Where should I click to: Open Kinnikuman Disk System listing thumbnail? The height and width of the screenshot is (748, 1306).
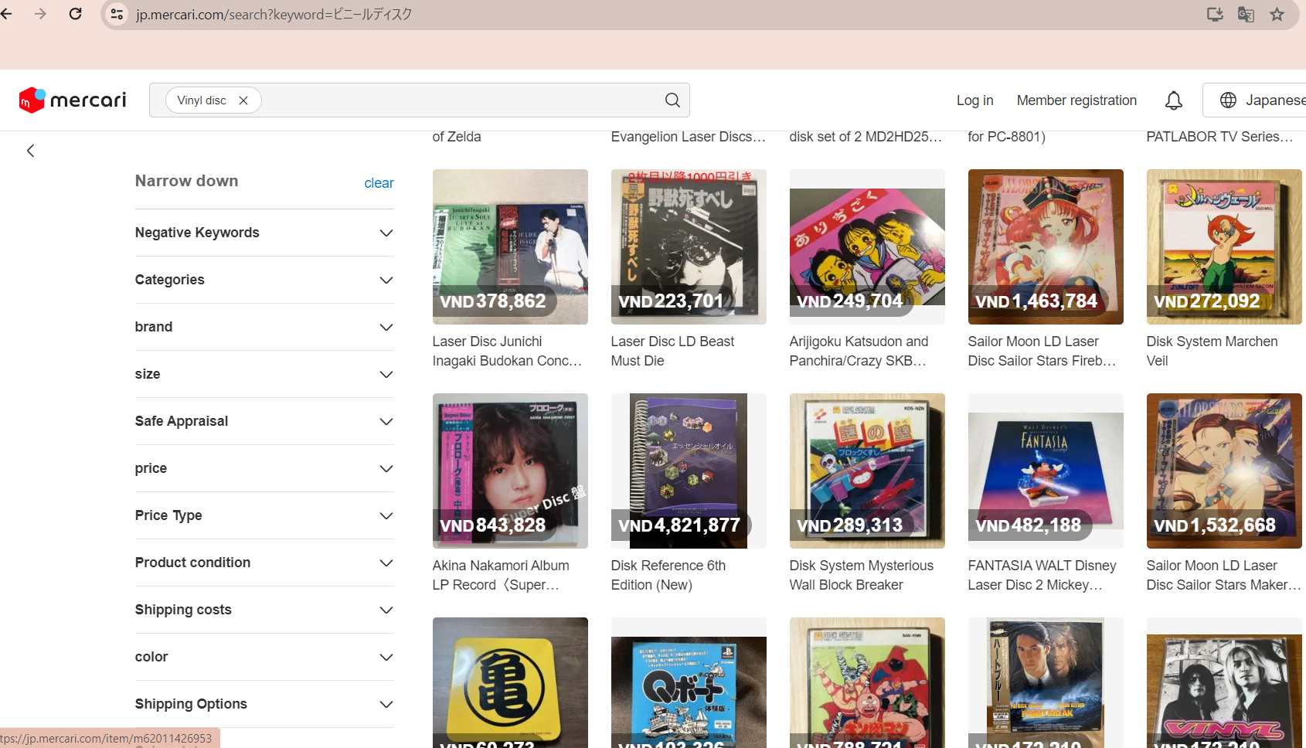pyautogui.click(x=867, y=682)
